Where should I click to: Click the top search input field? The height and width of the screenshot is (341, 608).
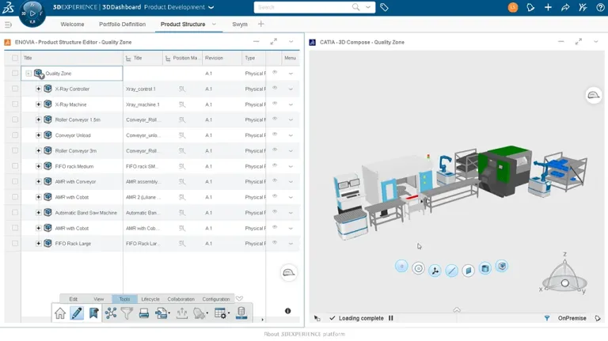pos(303,7)
